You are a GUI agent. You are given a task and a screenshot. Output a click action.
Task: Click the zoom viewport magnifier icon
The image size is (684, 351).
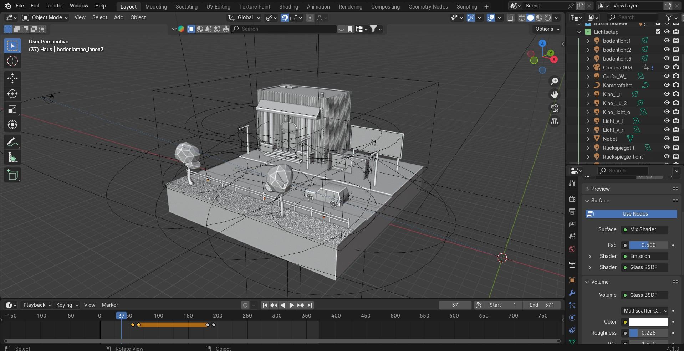[x=555, y=81]
